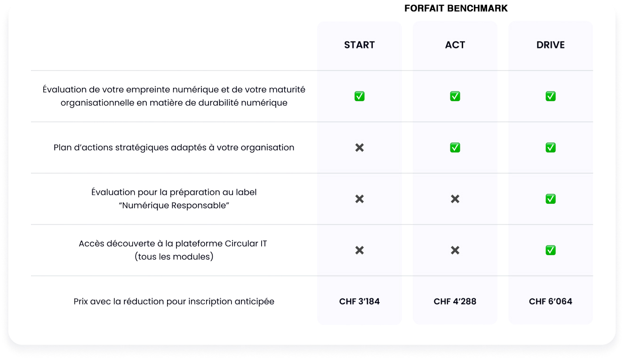This screenshot has width=624, height=361.
Task: Click the START cross for Numérique Responsable label
Action: [360, 199]
